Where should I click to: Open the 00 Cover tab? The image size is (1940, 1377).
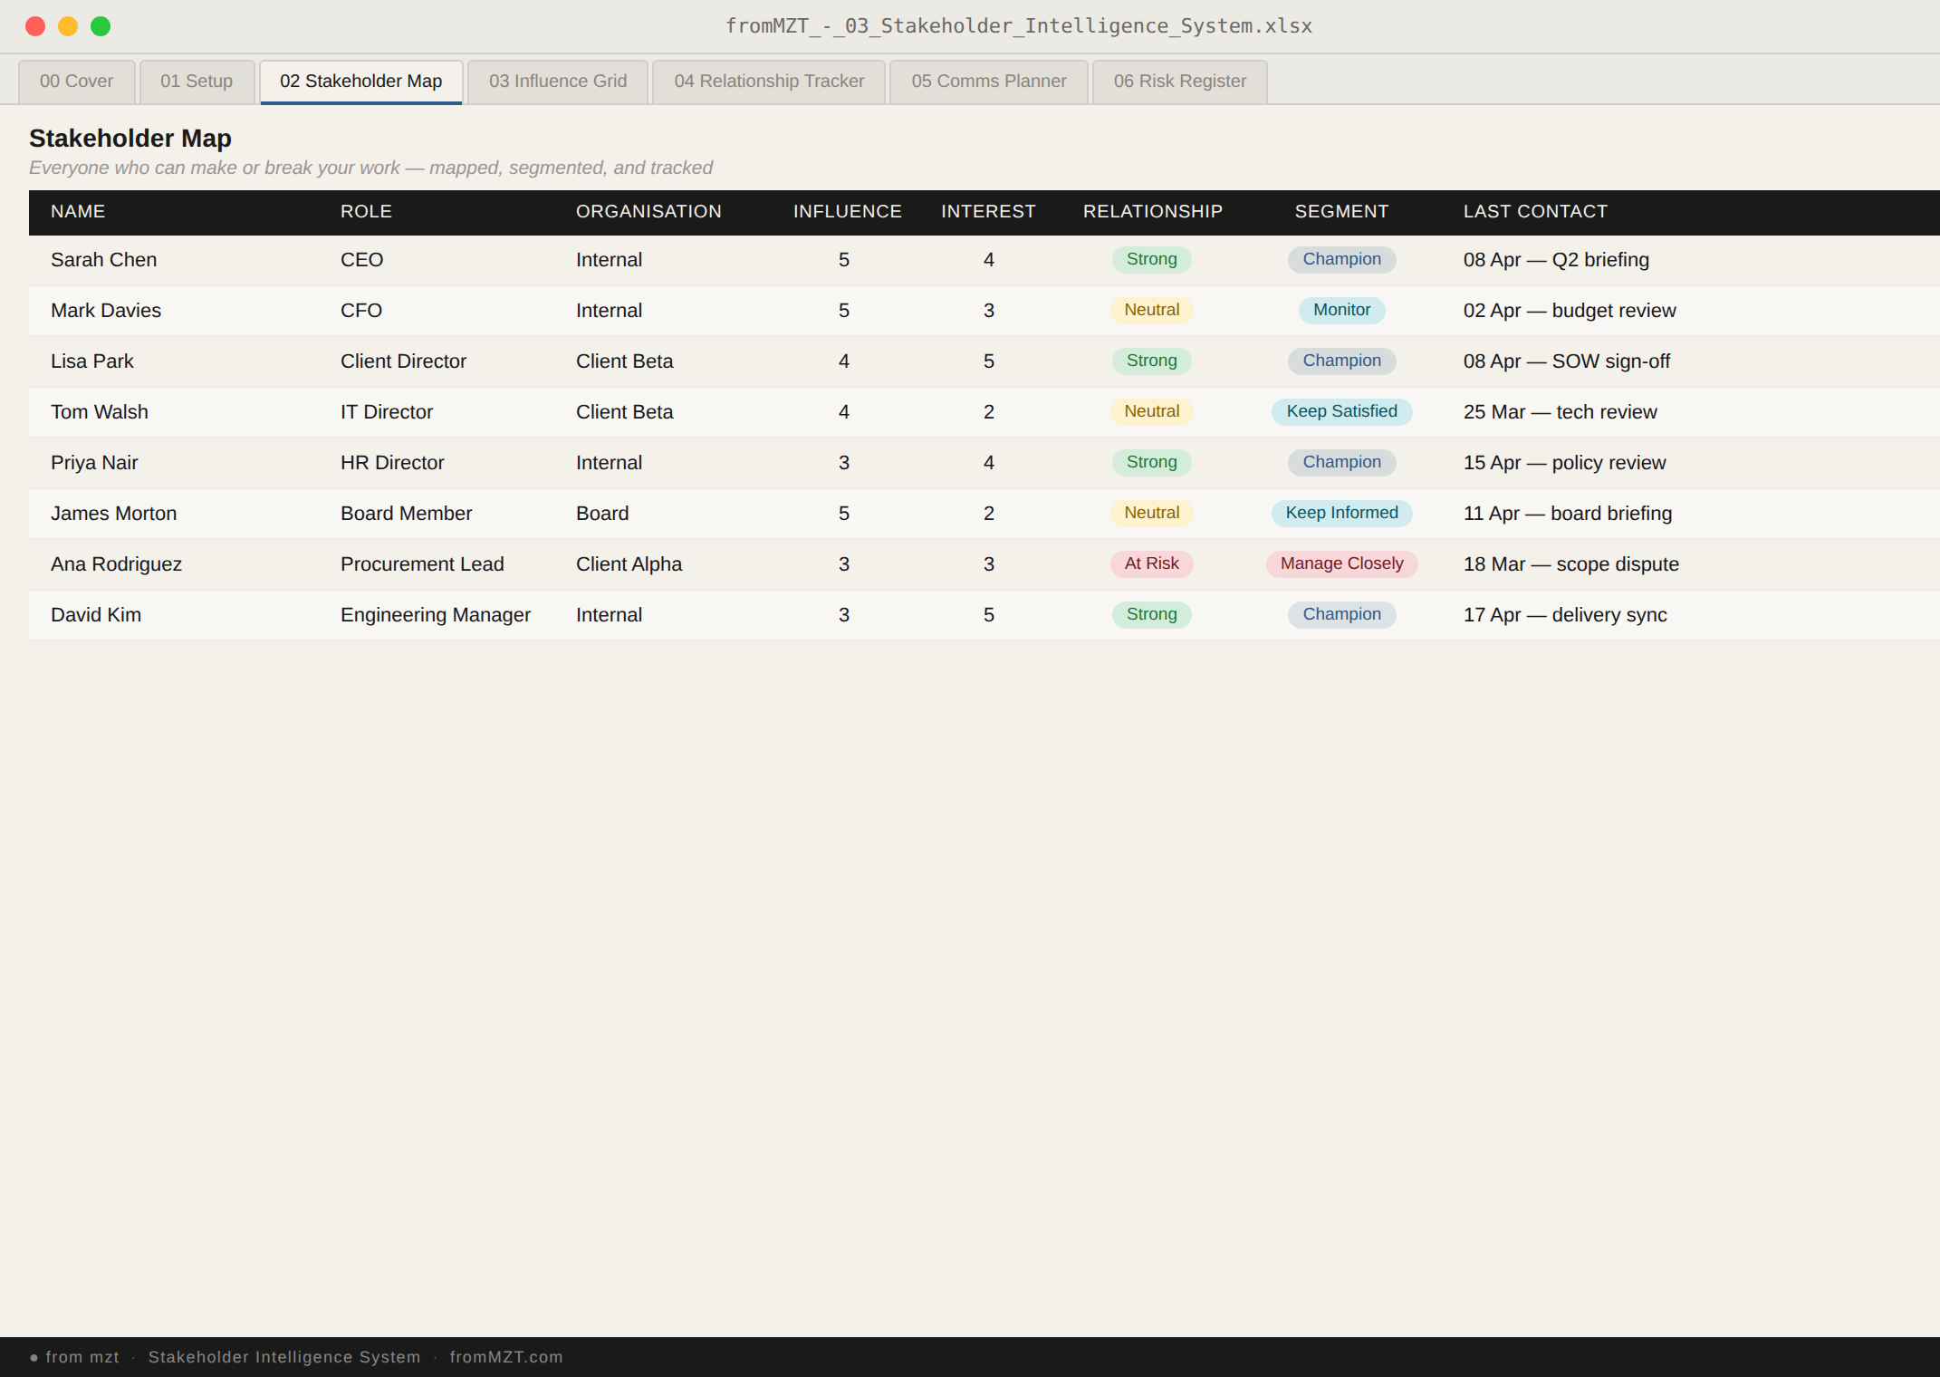tap(77, 82)
